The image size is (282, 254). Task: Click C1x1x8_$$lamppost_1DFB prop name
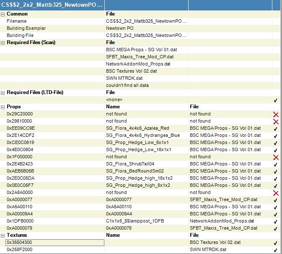point(135,221)
